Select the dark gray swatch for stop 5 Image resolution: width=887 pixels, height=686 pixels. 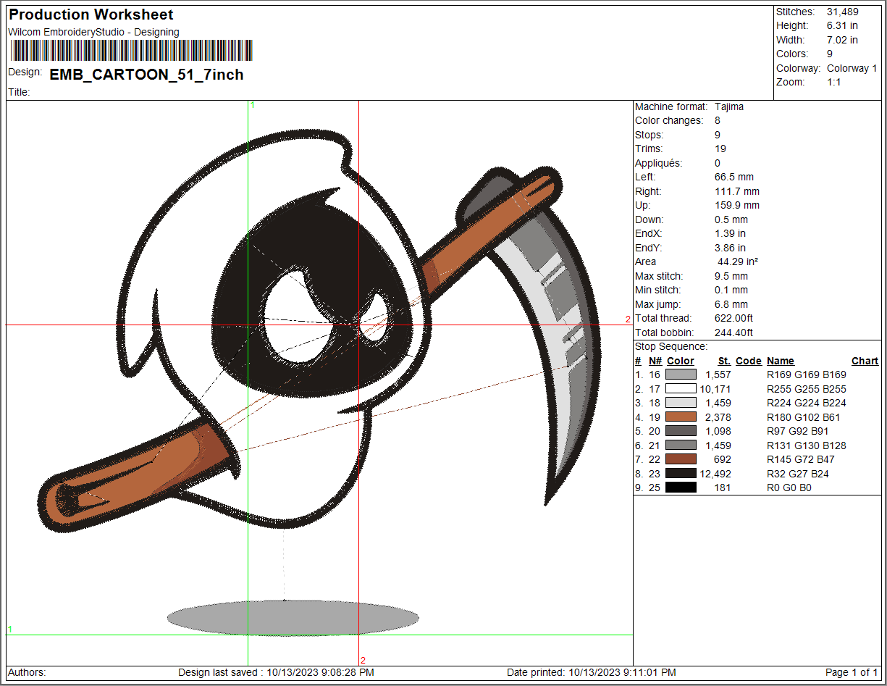coord(681,431)
